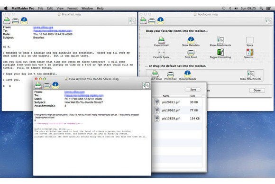This screenshot has width=275, height=184.
Task: Click Export Email icon in Breakfast.msg toolbar
Action: [x=7, y=21]
